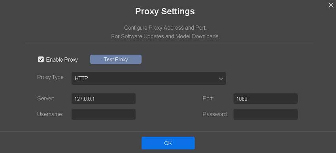Select the HTTP text in the dropdown
This screenshot has height=153, width=336.
[81, 78]
